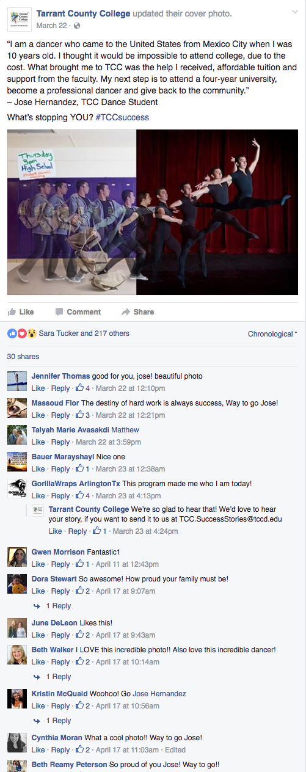306x772 pixels.
Task: Click the GorillaWraps ArlingtonTx avatar
Action: (x=16, y=488)
